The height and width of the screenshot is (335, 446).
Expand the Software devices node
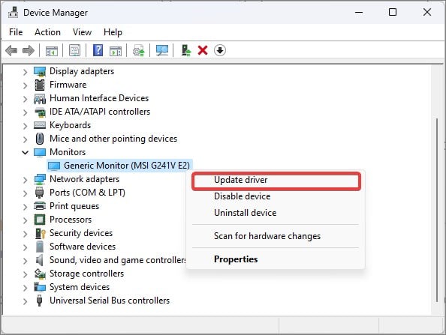click(25, 247)
